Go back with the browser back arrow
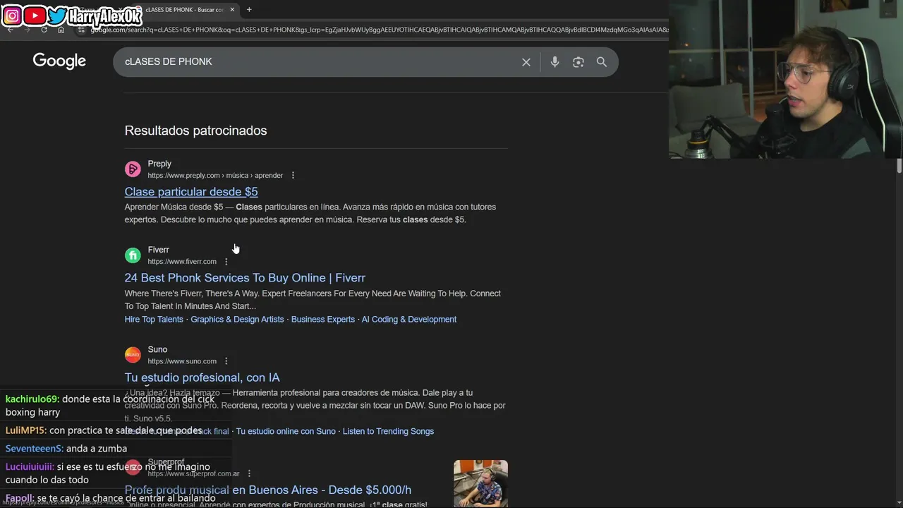Viewport: 903px width, 508px height. click(x=10, y=30)
